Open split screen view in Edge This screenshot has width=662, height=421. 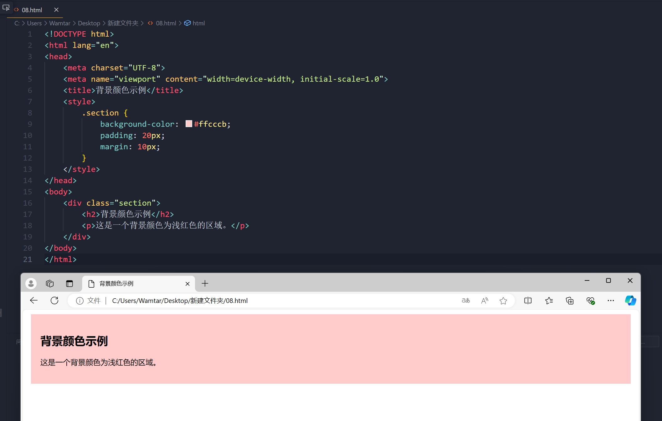click(x=528, y=300)
